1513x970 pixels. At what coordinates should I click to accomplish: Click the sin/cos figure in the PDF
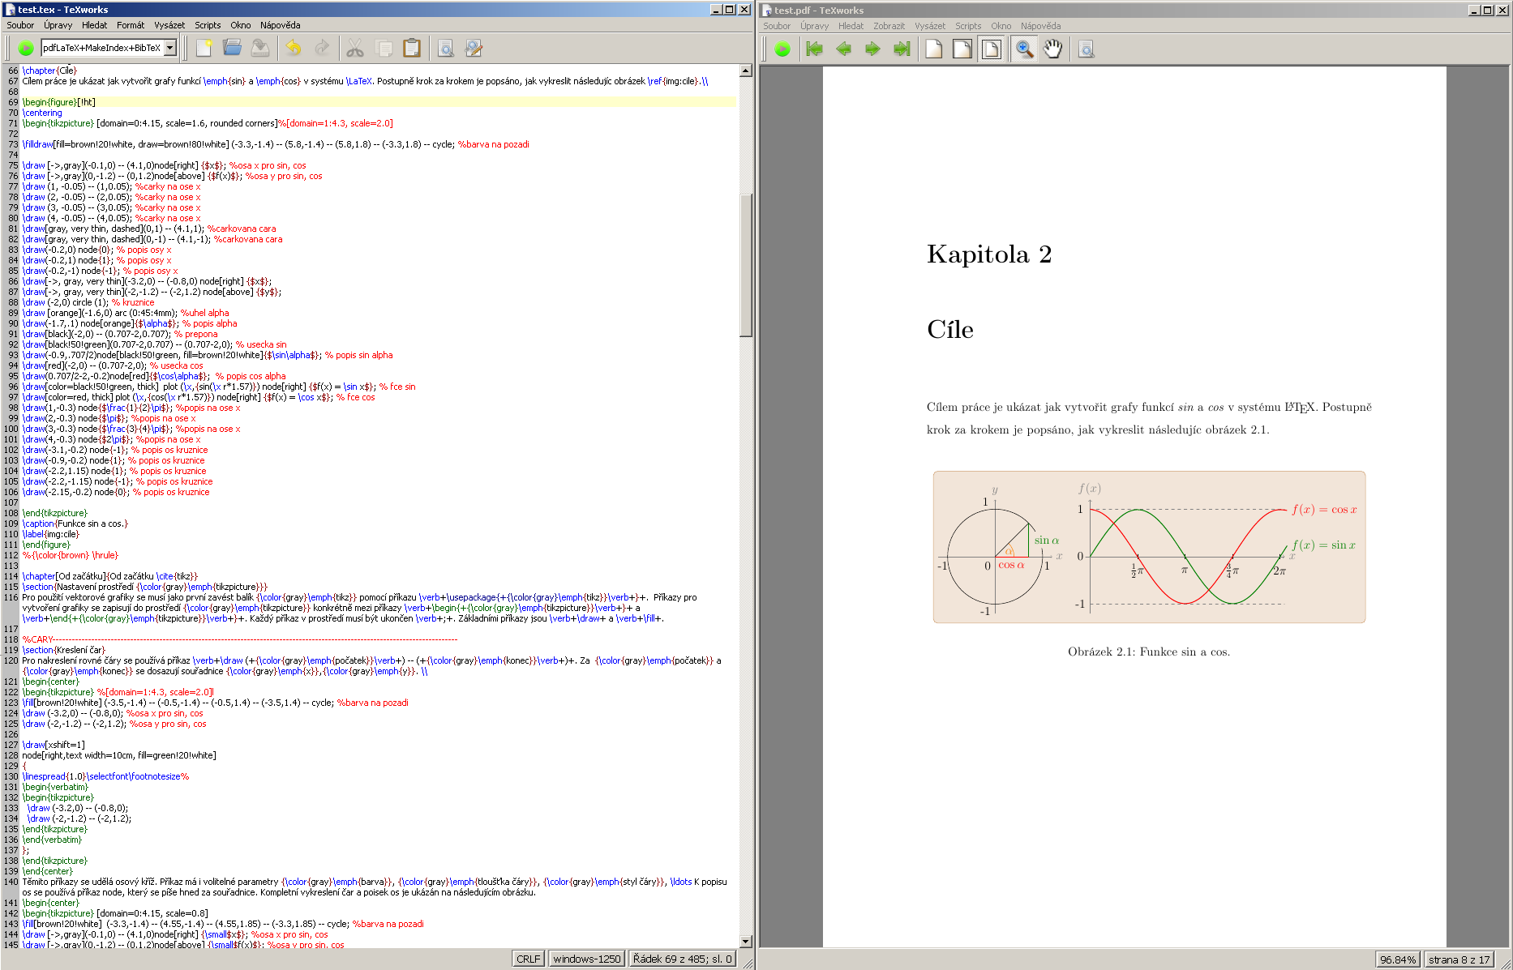click(x=1149, y=547)
